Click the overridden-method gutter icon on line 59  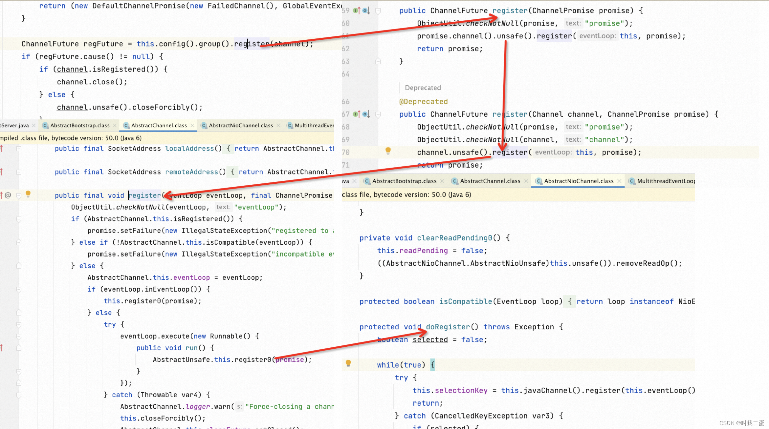366,11
